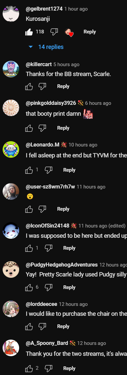
Task: Open Leonardo.M's profile avatar
Action: coord(11,149)
